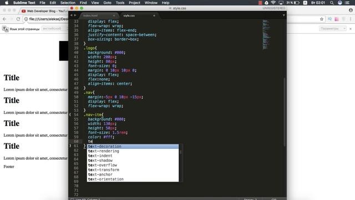
Task: Click the translate icon in Chrome bar
Action: pos(6,29)
